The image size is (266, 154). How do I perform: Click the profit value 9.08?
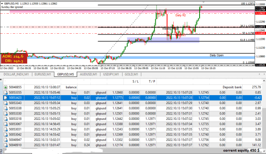(x=258, y=140)
